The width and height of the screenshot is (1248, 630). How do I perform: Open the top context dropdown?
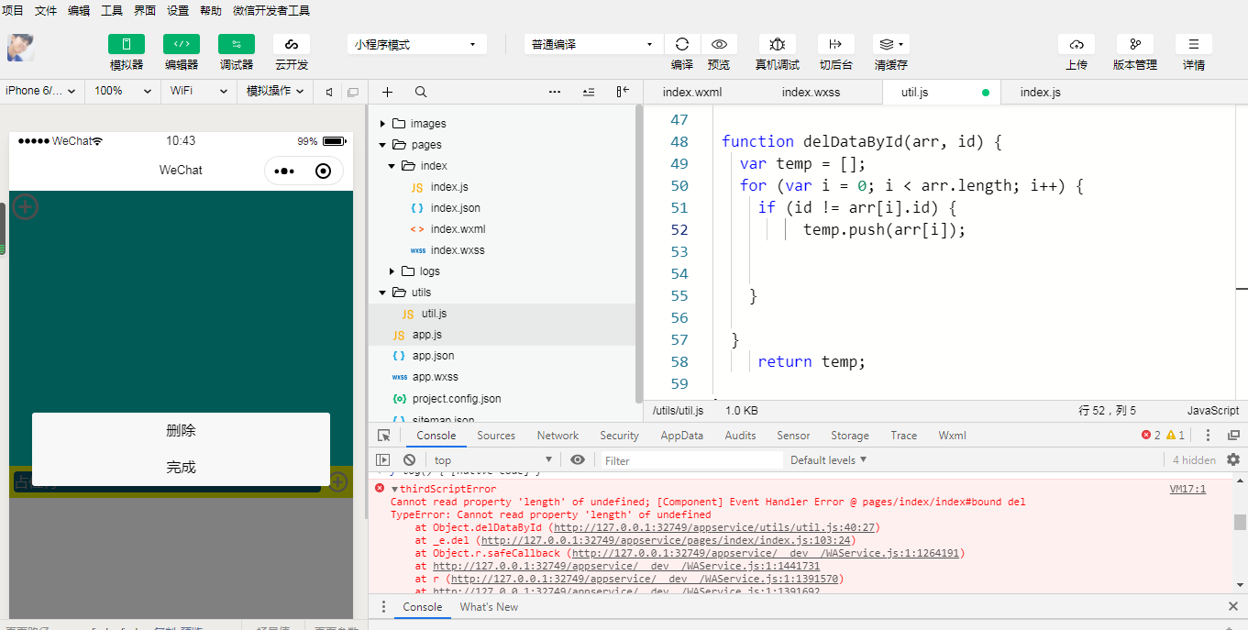coord(492,459)
